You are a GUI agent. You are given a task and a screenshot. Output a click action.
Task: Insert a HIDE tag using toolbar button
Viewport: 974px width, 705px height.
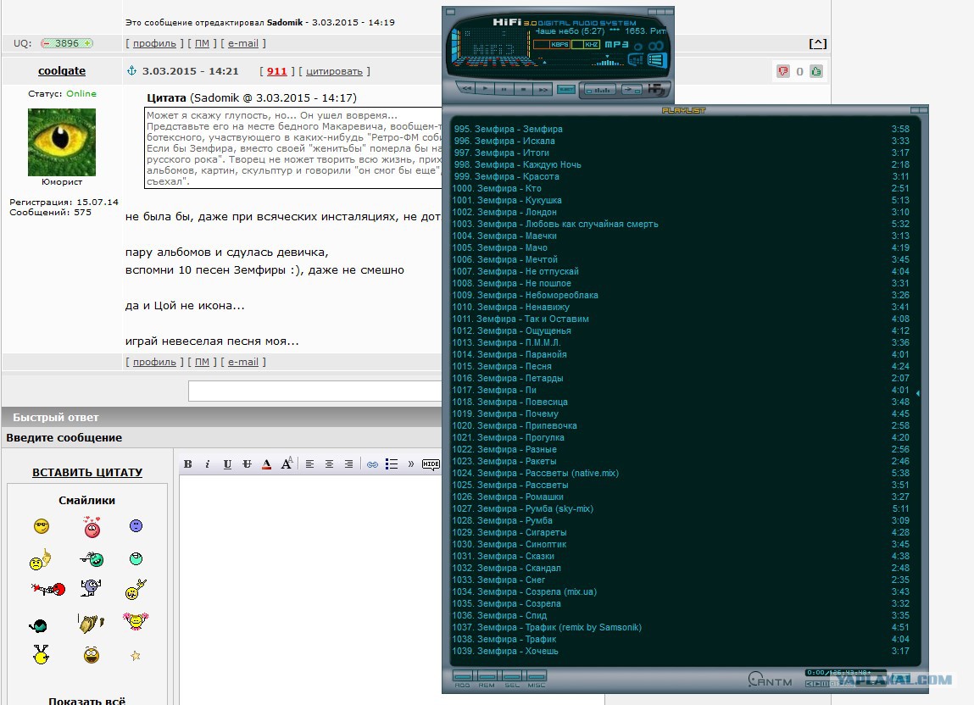tap(431, 464)
